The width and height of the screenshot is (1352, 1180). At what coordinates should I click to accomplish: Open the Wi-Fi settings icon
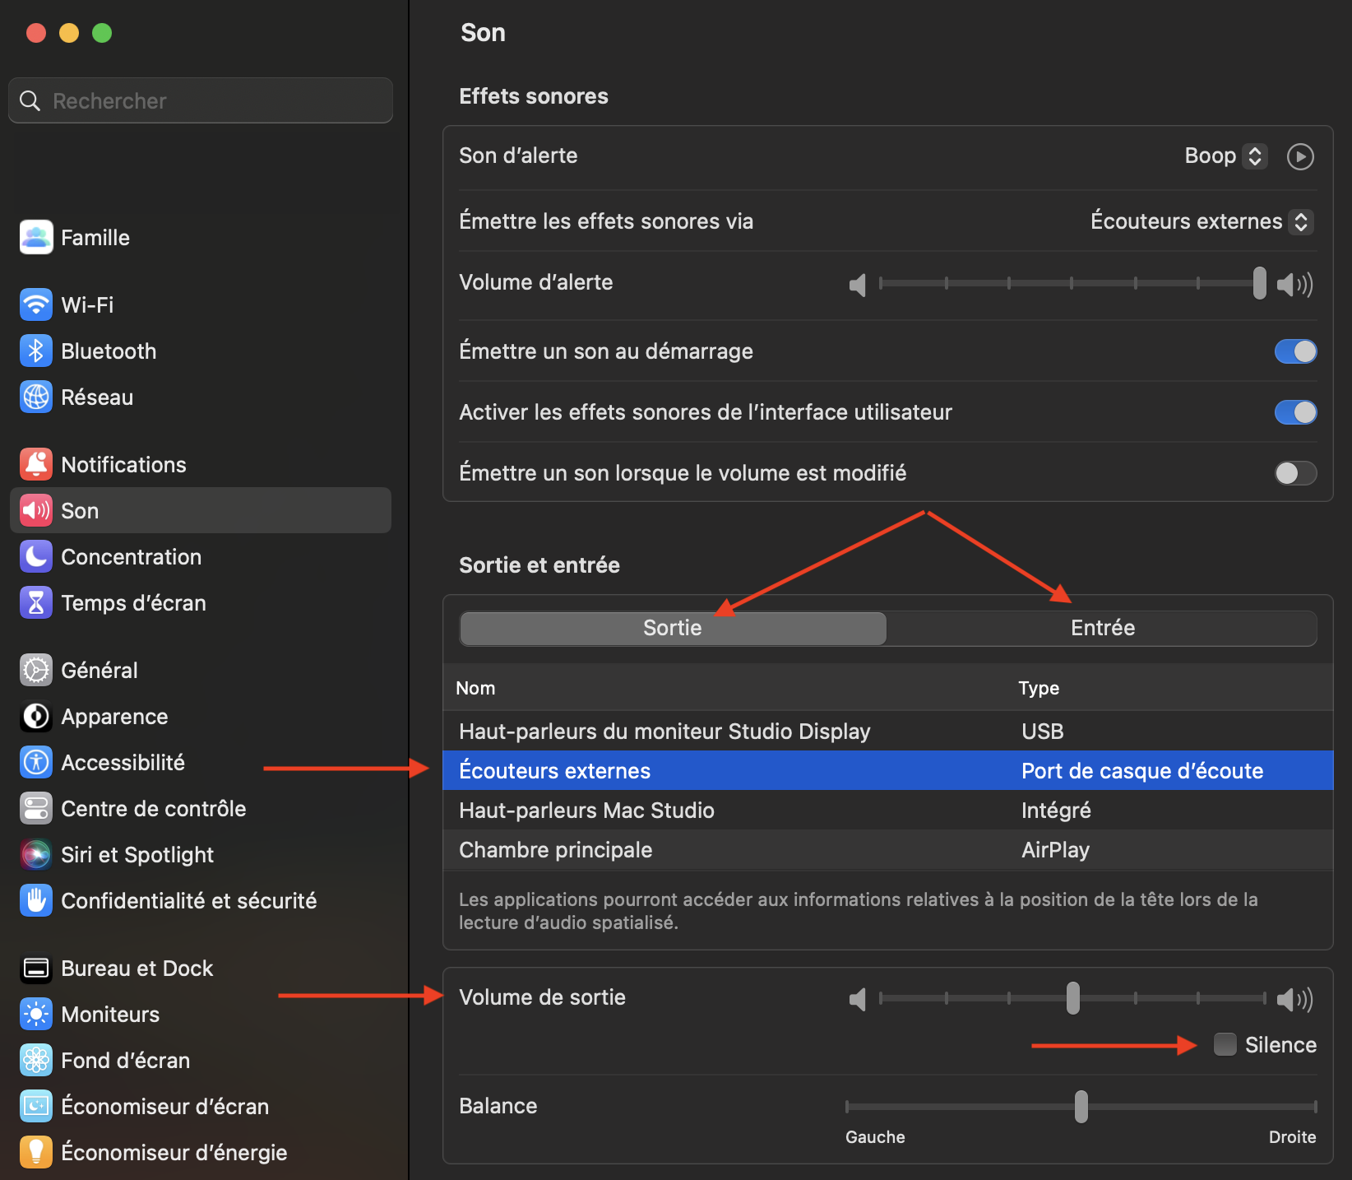point(35,305)
